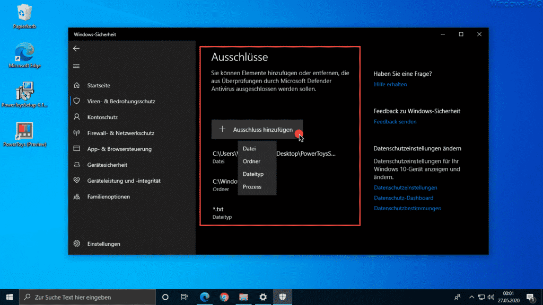Open Chrome from the taskbar
Image resolution: width=543 pixels, height=305 pixels.
224,297
